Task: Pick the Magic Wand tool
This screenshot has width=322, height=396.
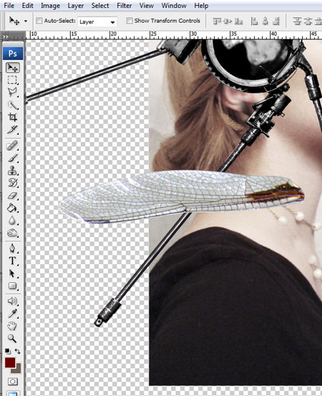Action: [x=12, y=105]
